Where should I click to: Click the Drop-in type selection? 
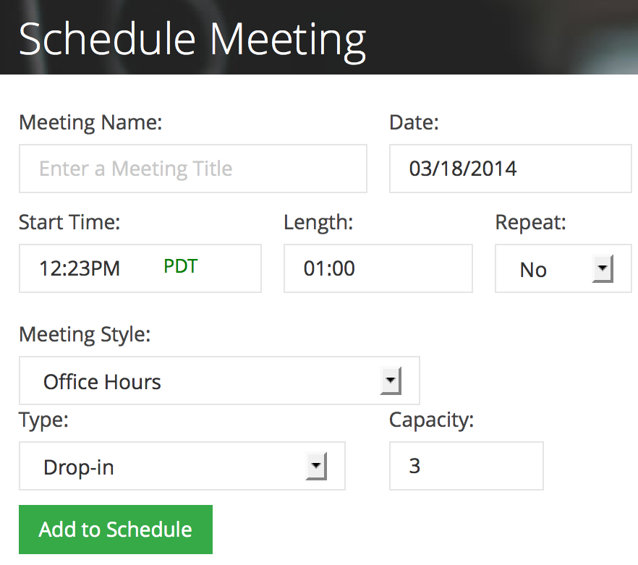pos(79,467)
